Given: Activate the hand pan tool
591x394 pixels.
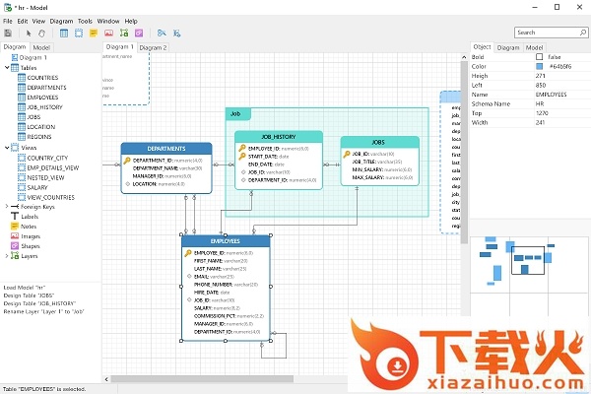Looking at the screenshot, I should 41,33.
